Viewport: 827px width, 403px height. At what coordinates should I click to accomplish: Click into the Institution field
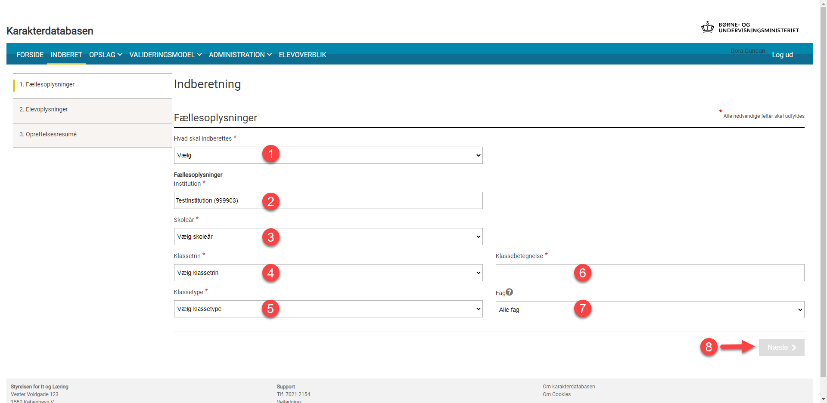click(x=328, y=200)
